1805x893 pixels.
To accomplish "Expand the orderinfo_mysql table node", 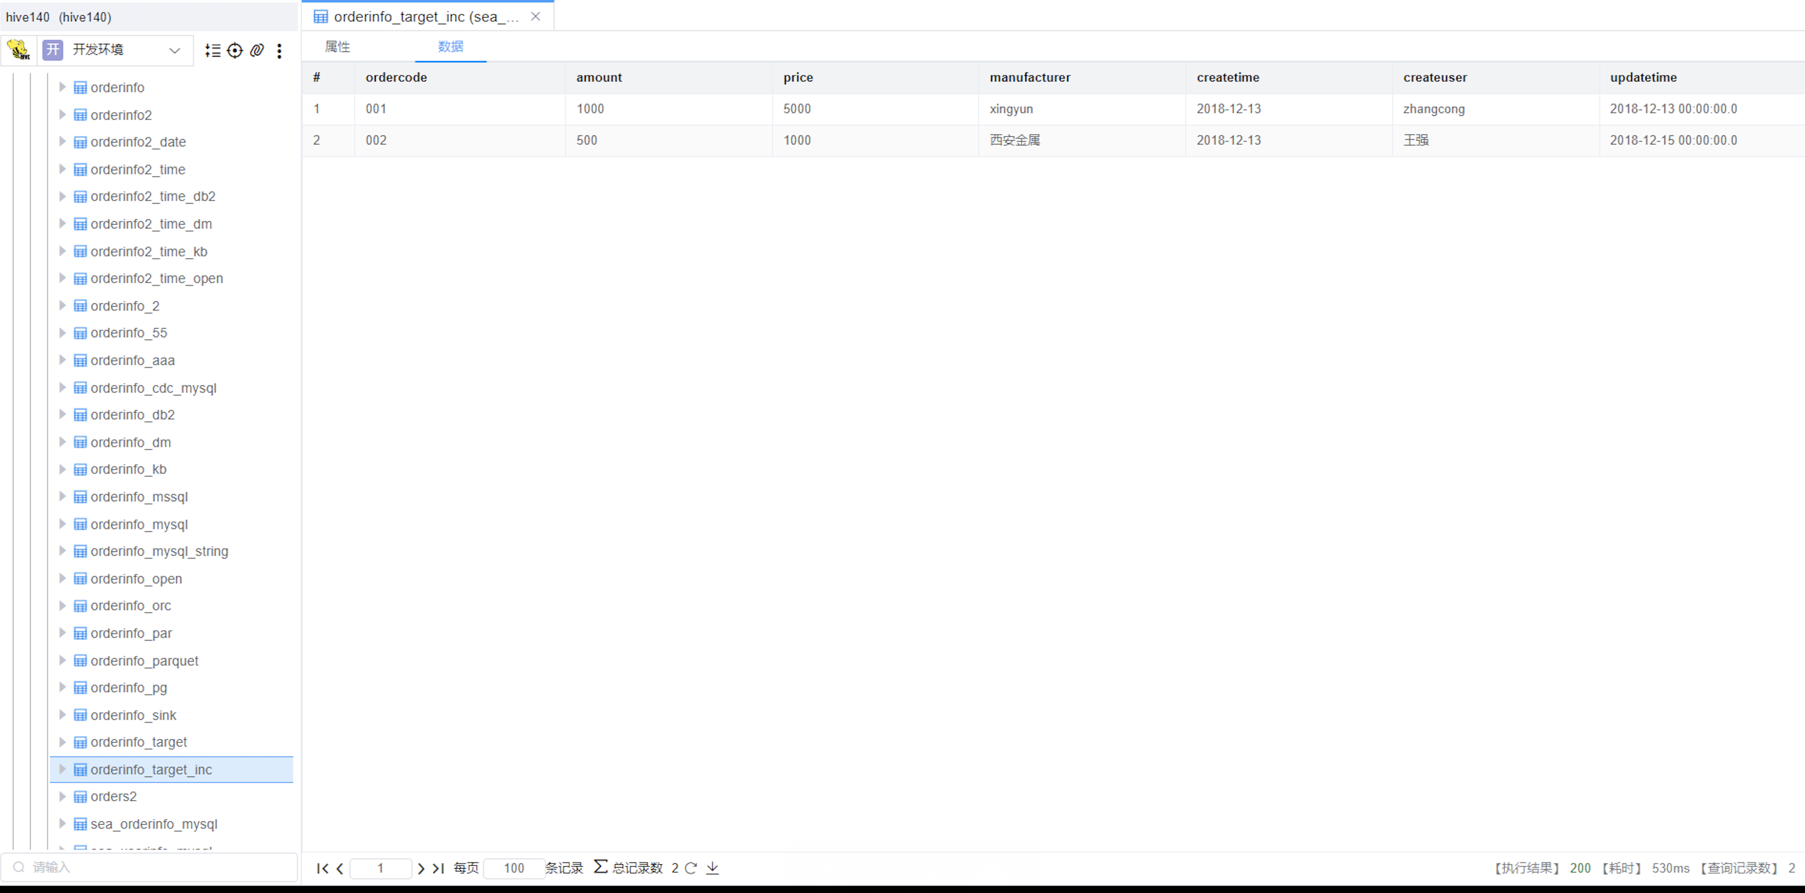I will click(62, 523).
